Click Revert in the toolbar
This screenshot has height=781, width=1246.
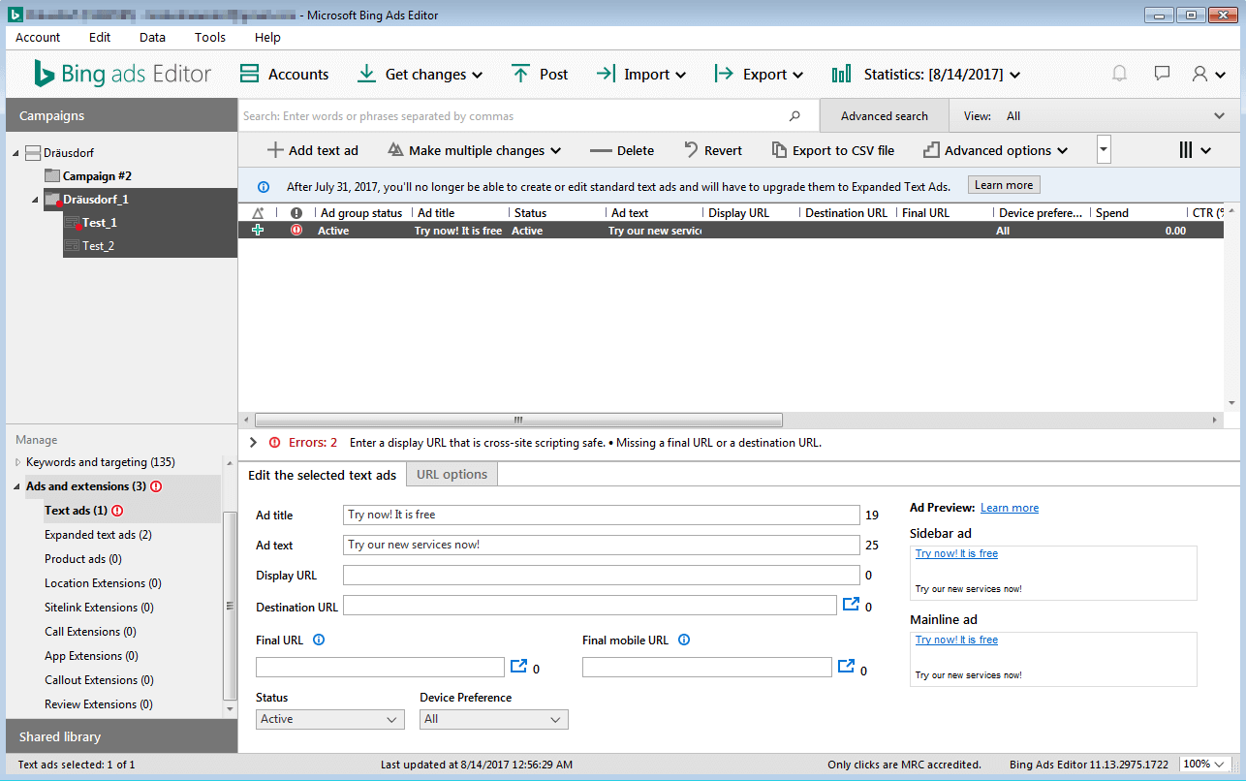[712, 150]
